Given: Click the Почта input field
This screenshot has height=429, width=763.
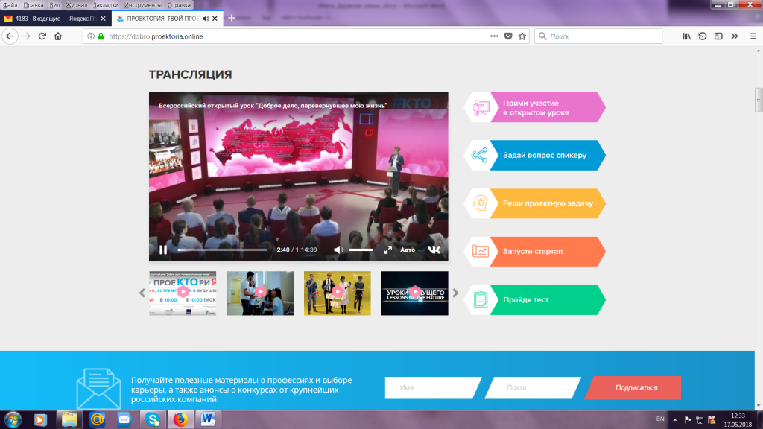Looking at the screenshot, I should [x=533, y=387].
